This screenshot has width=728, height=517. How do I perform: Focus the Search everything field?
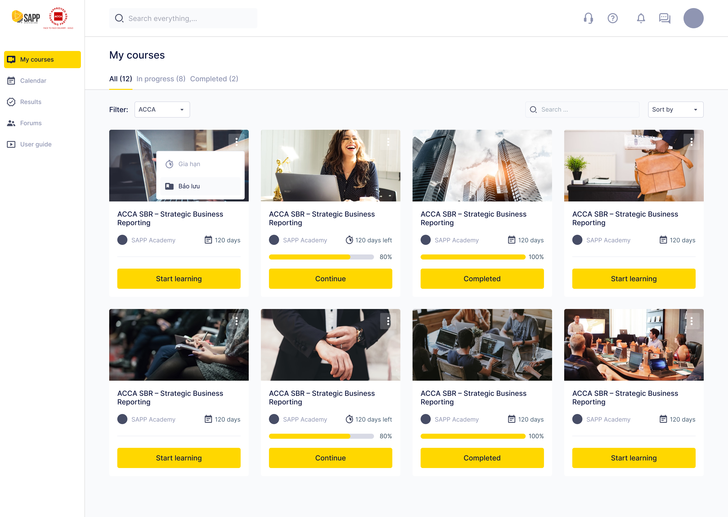[x=183, y=18]
